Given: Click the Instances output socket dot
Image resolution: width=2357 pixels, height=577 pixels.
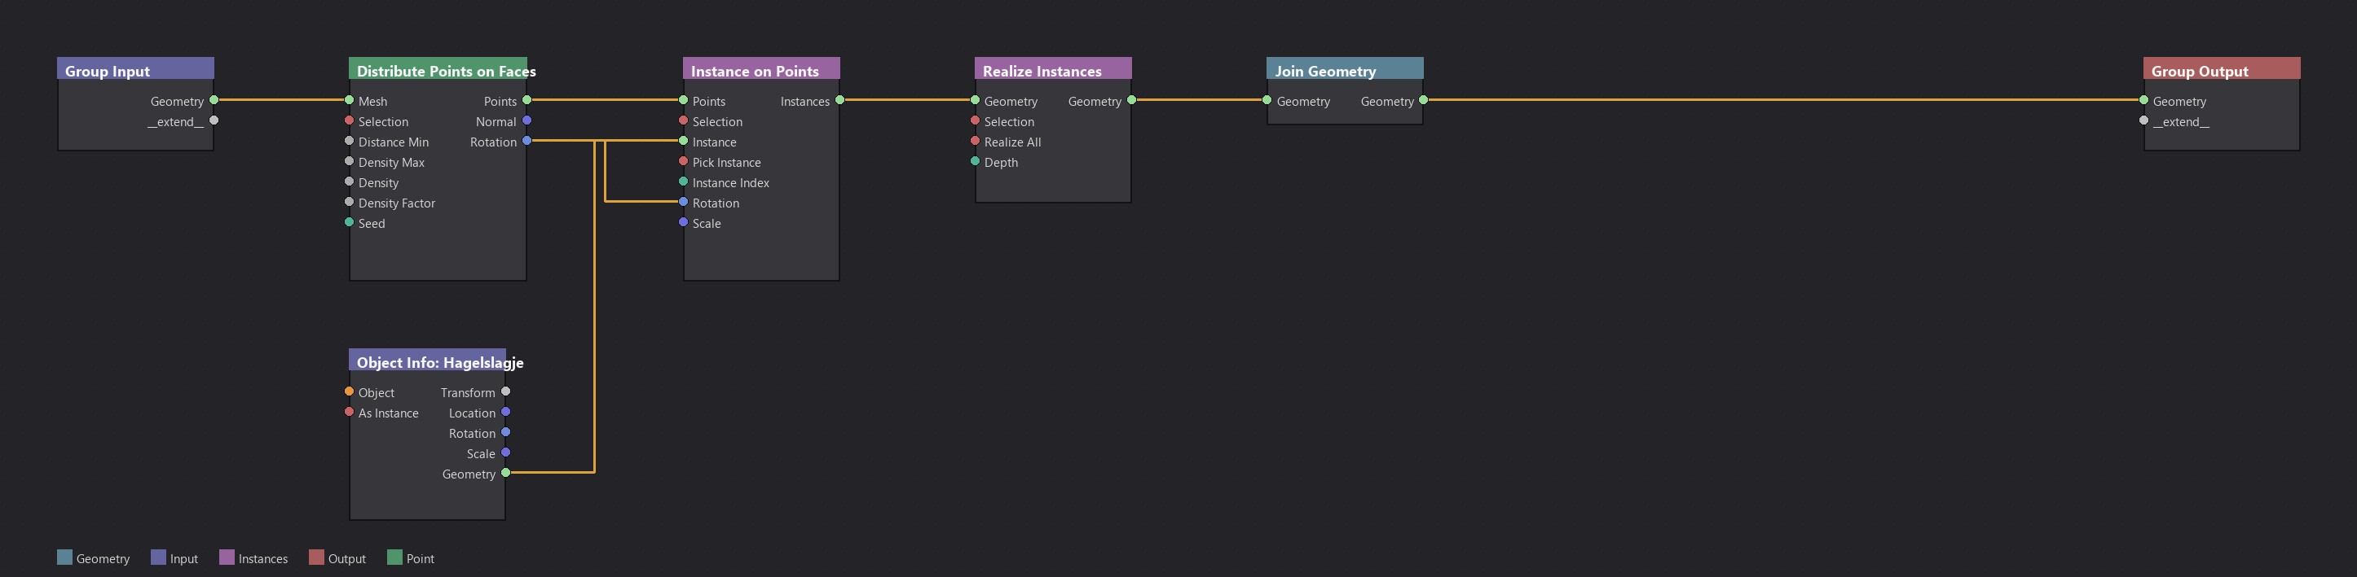Looking at the screenshot, I should pos(840,100).
